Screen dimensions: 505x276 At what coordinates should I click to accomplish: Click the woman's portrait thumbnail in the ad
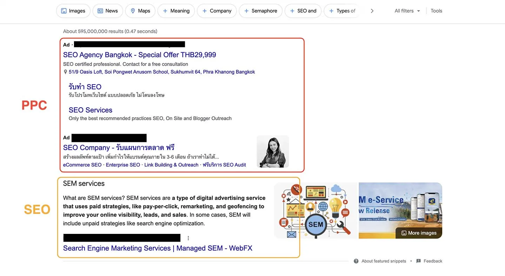pyautogui.click(x=272, y=151)
